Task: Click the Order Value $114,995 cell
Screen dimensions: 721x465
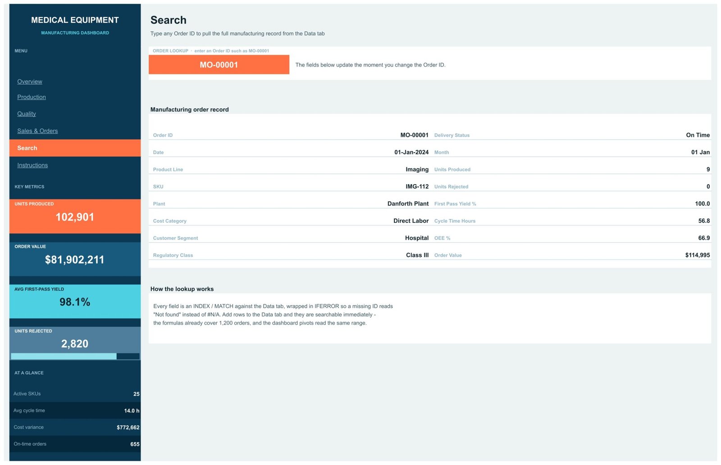Action: (697, 255)
